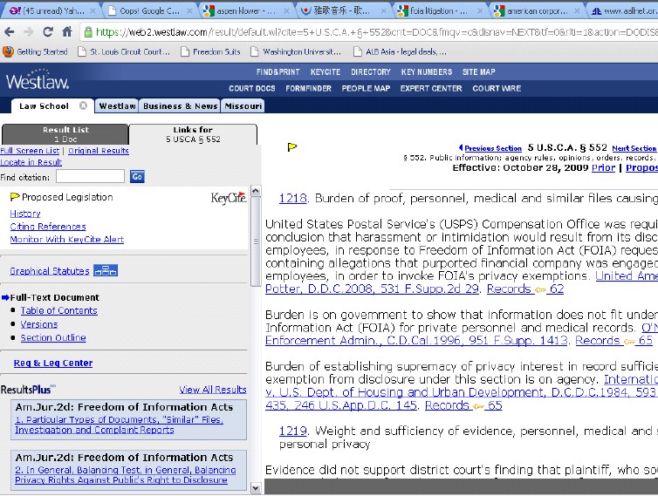This screenshot has height=496, width=658.
Task: Open note 1218 link
Action: 293,198
